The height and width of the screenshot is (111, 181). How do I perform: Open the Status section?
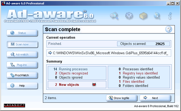[x=22, y=33]
